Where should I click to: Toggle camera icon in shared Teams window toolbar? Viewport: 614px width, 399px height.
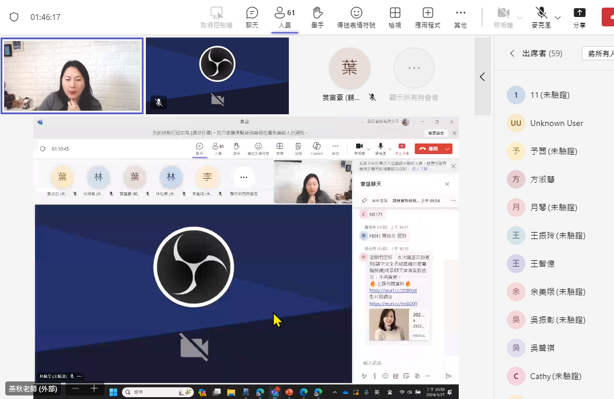point(359,148)
